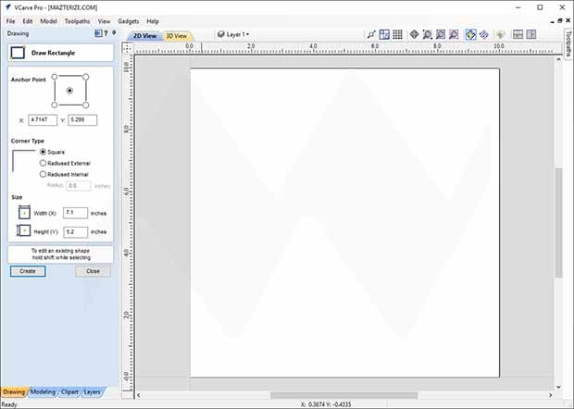Open the Layer 1 dropdown
This screenshot has height=409, width=574.
(233, 34)
